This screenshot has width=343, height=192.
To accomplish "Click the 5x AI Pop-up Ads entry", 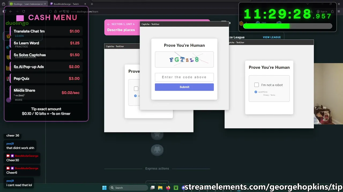I will 47,67.
